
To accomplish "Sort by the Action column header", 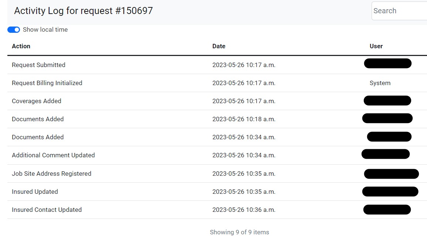I will [21, 46].
